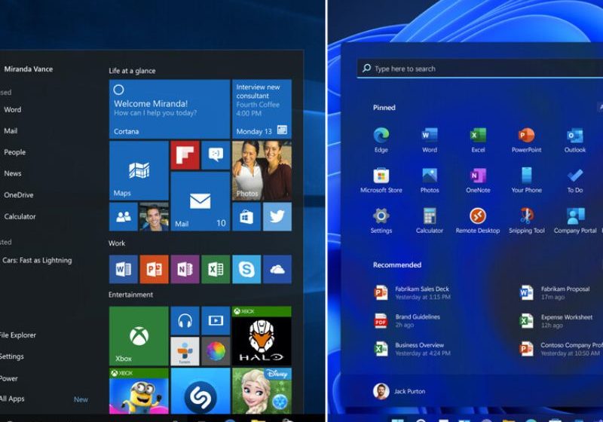Launch the red Flipboard tile
The height and width of the screenshot is (422, 603).
pos(185,155)
